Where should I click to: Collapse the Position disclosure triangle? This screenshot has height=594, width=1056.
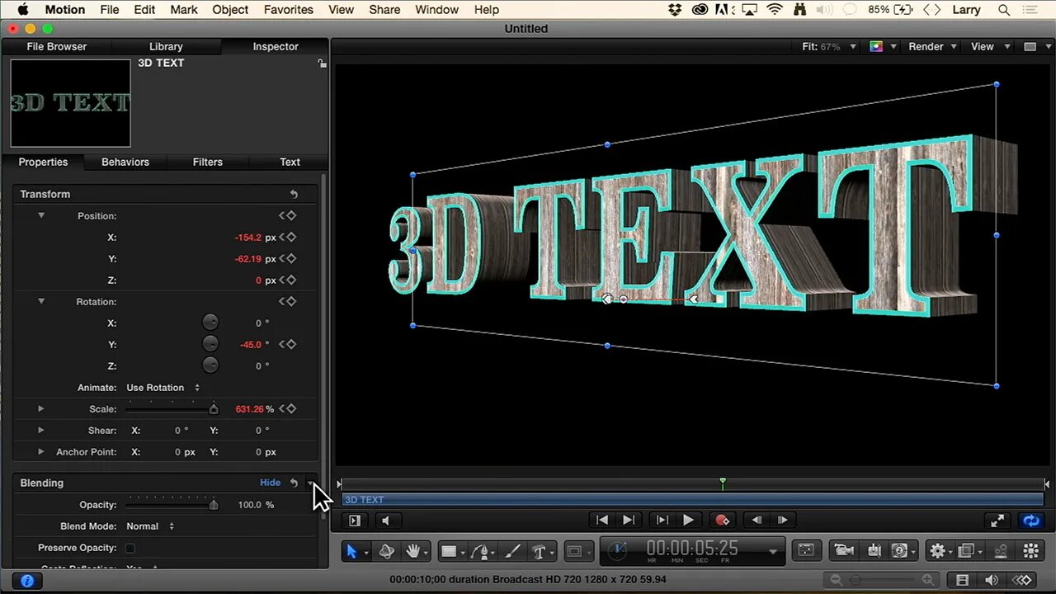point(41,215)
